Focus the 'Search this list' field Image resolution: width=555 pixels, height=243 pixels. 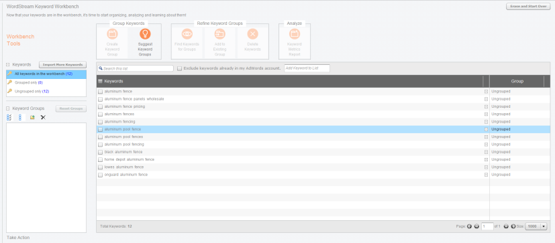pyautogui.click(x=136, y=68)
